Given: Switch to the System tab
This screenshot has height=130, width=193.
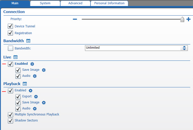Looking at the screenshot, I should tap(45, 3).
